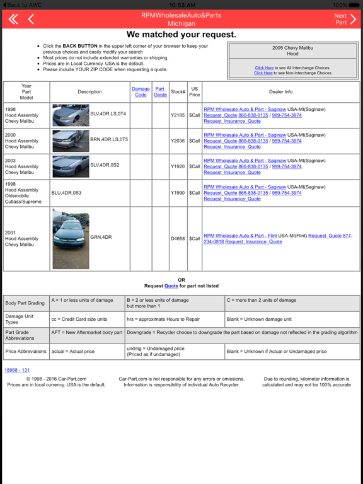Open the silver 1998 Malibu photo thumbnail
The height and width of the screenshot is (484, 363).
pyautogui.click(x=71, y=115)
